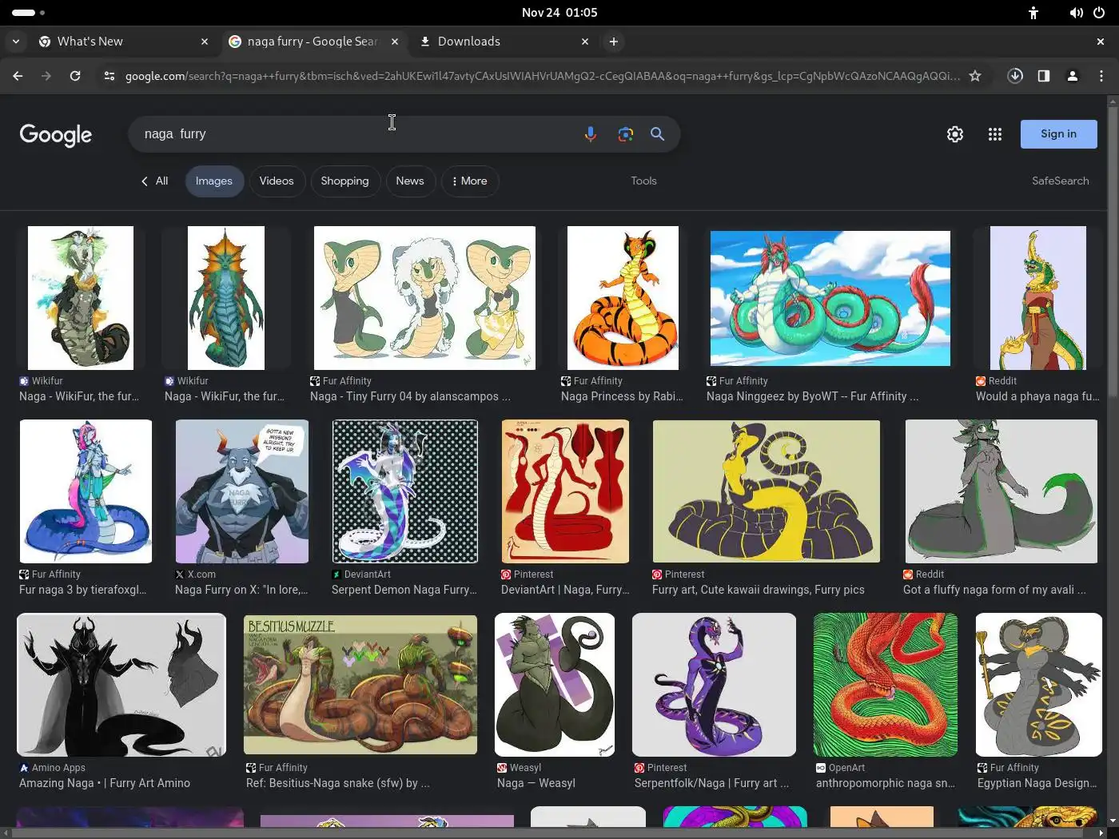
Task: Open the DeviantArt Naga Pinterest thumbnail
Action: 565,491
